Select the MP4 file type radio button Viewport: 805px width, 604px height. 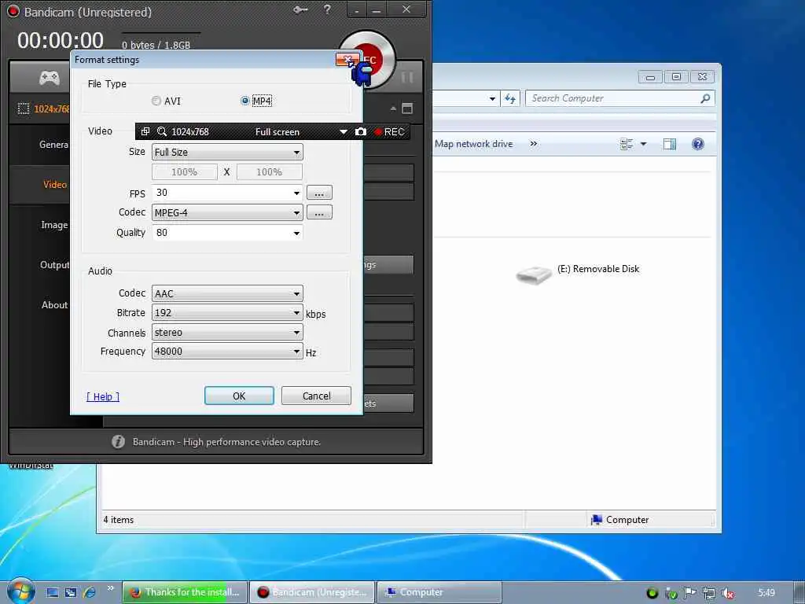pyautogui.click(x=245, y=101)
